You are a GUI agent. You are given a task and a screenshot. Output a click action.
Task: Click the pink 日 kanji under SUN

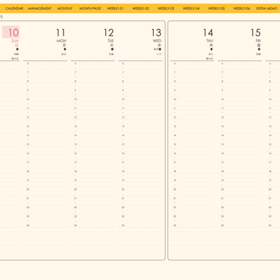click(17, 45)
